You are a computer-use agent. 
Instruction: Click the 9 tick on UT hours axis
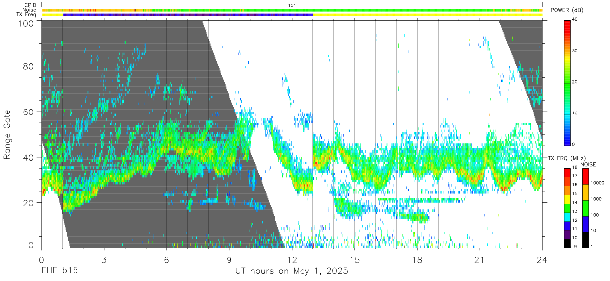click(x=229, y=259)
